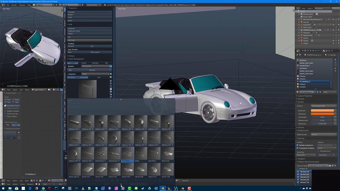Select the Append import mode
The height and width of the screenshot is (191, 340).
[78, 77]
